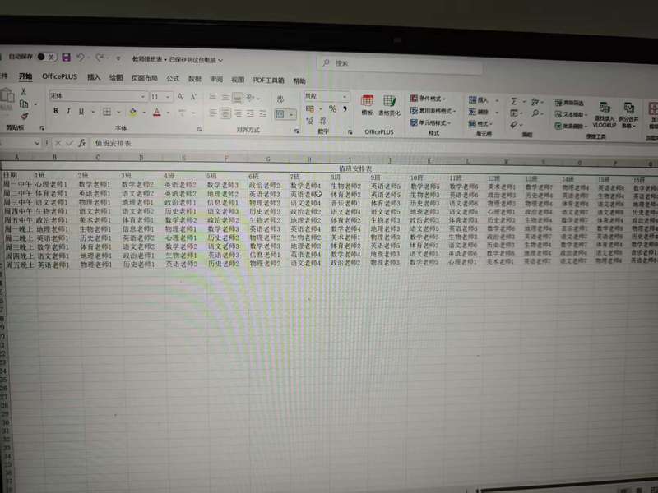Open the fill color dropdown arrow
Viewport: 658px width, 493px height.
tap(144, 113)
